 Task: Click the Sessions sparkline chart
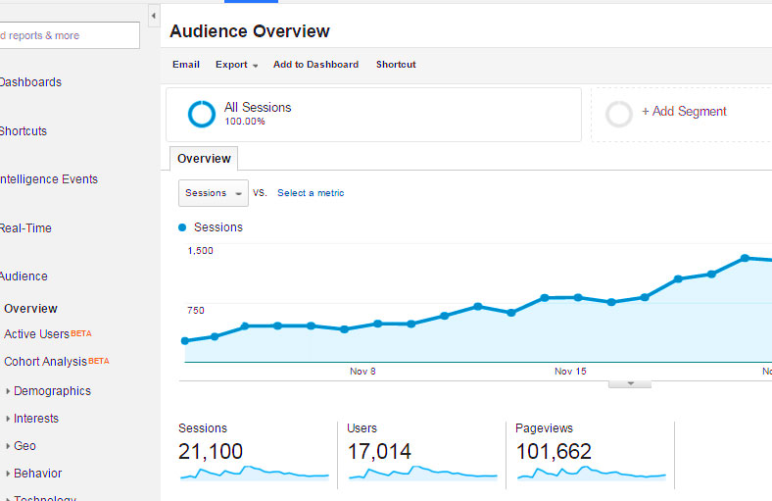pyautogui.click(x=254, y=474)
